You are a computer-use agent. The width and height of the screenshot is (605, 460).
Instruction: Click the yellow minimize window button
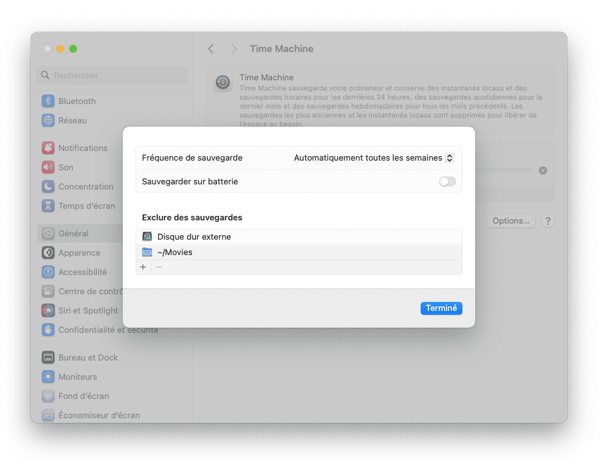click(60, 49)
